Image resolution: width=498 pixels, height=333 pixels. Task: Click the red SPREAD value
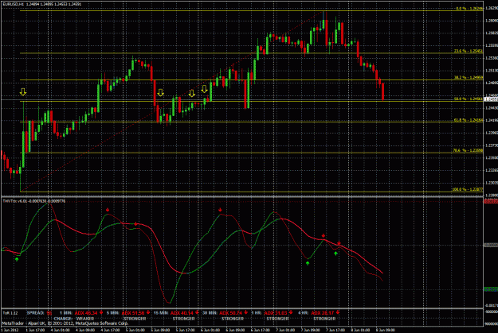click(49, 313)
